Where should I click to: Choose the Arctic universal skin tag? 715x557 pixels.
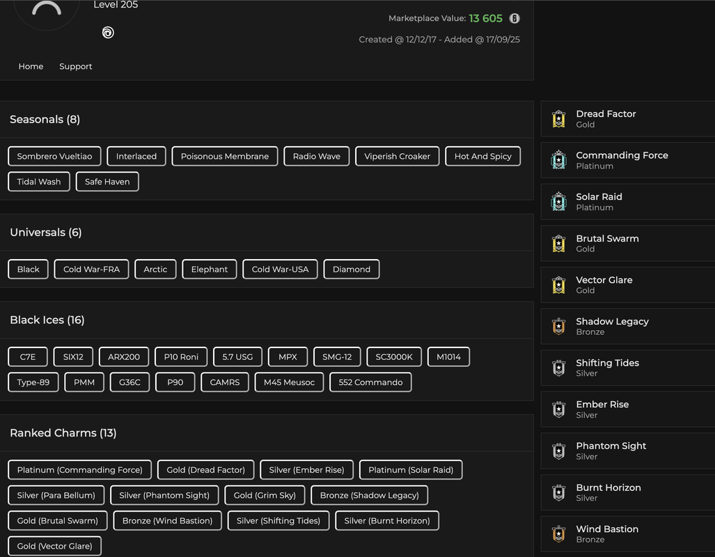tap(155, 269)
